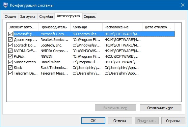Click the Slack Technolo… manufacturer cell

point(54,68)
